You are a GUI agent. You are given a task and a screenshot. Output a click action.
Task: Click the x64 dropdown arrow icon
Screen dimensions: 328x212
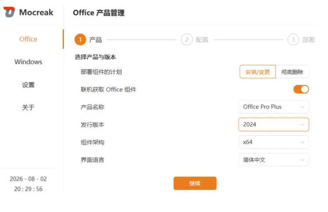[x=302, y=142]
